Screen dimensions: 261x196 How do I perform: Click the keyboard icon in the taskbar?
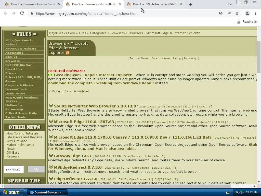point(228,192)
